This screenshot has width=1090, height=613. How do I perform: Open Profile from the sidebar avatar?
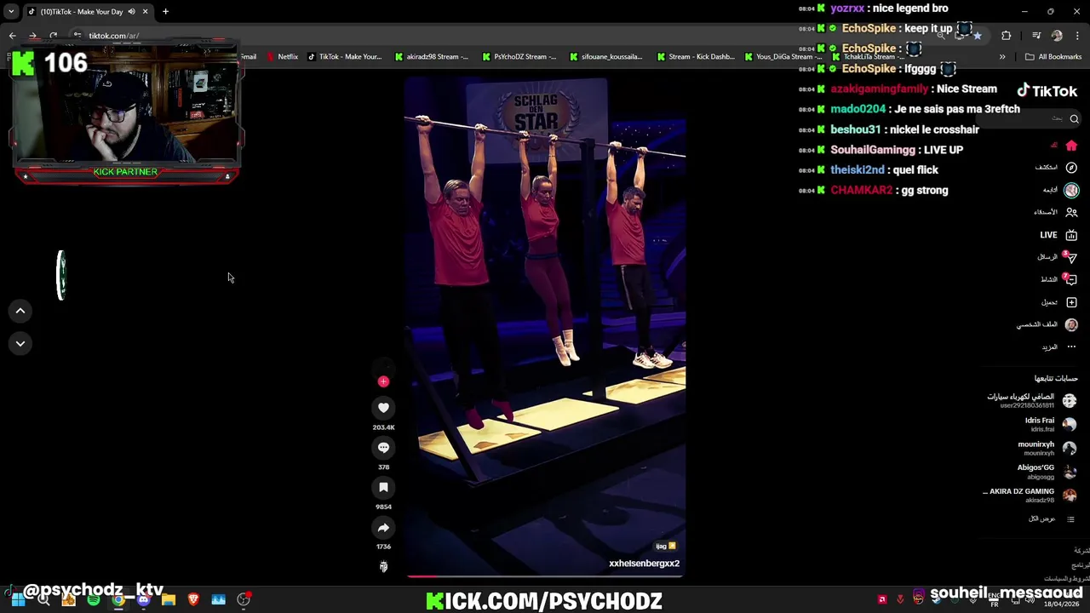click(1071, 324)
